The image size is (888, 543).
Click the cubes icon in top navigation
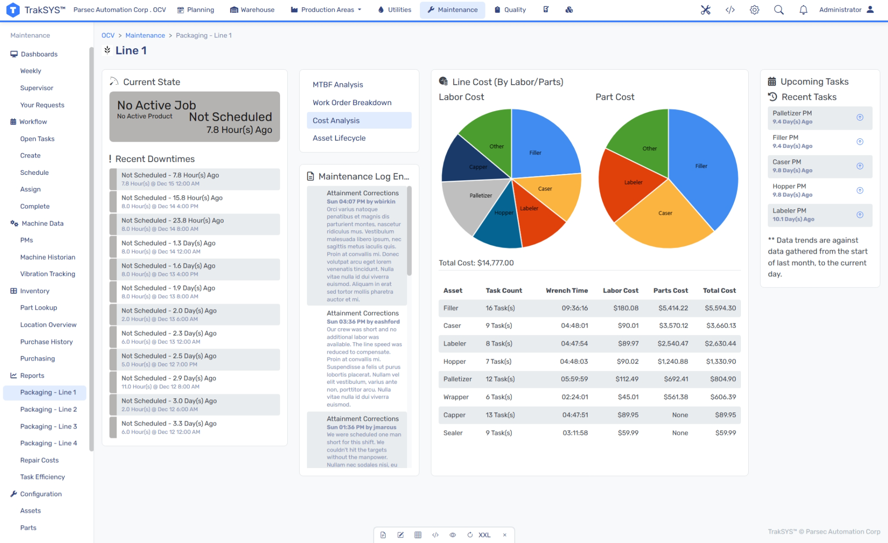[569, 10]
